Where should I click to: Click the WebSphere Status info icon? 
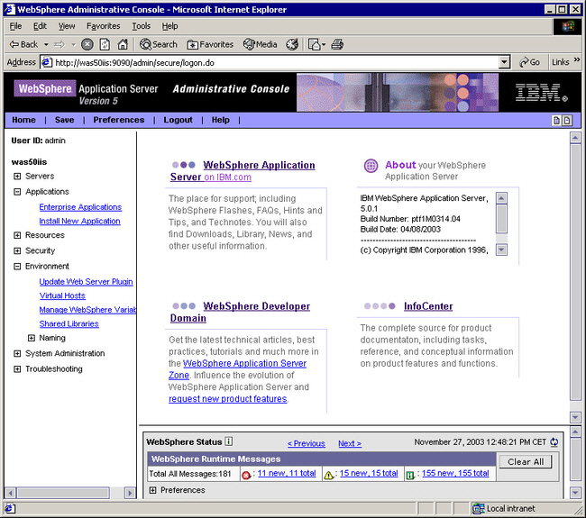coord(229,441)
